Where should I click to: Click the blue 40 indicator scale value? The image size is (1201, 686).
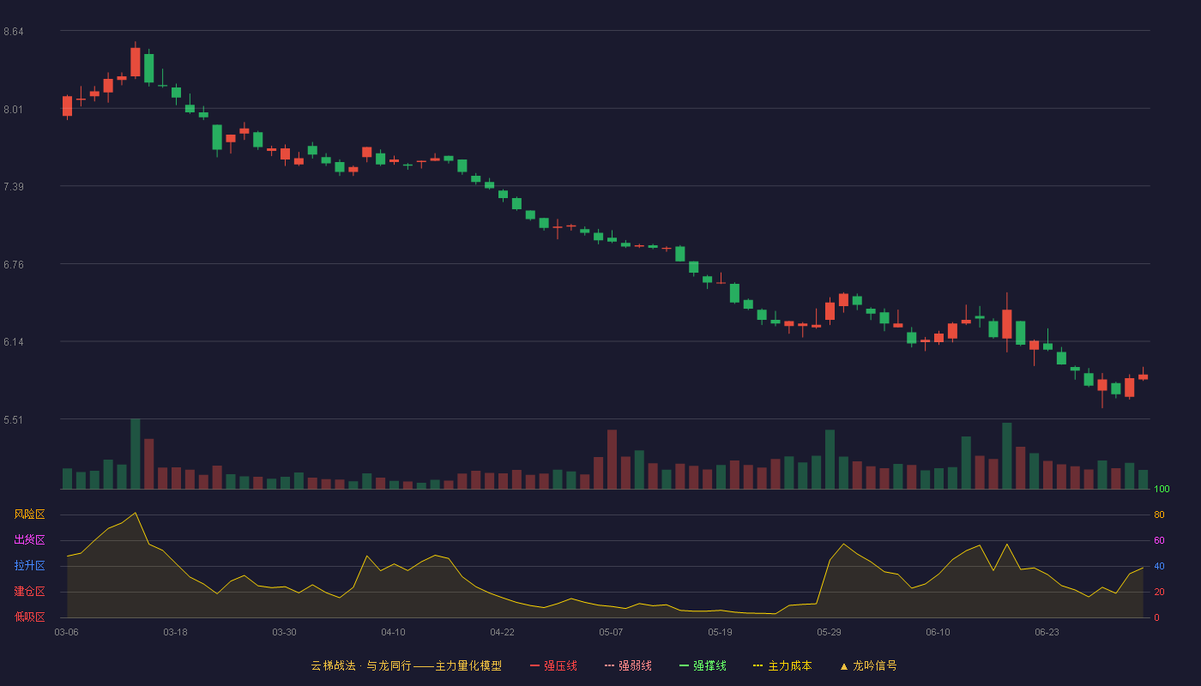[x=1159, y=567]
